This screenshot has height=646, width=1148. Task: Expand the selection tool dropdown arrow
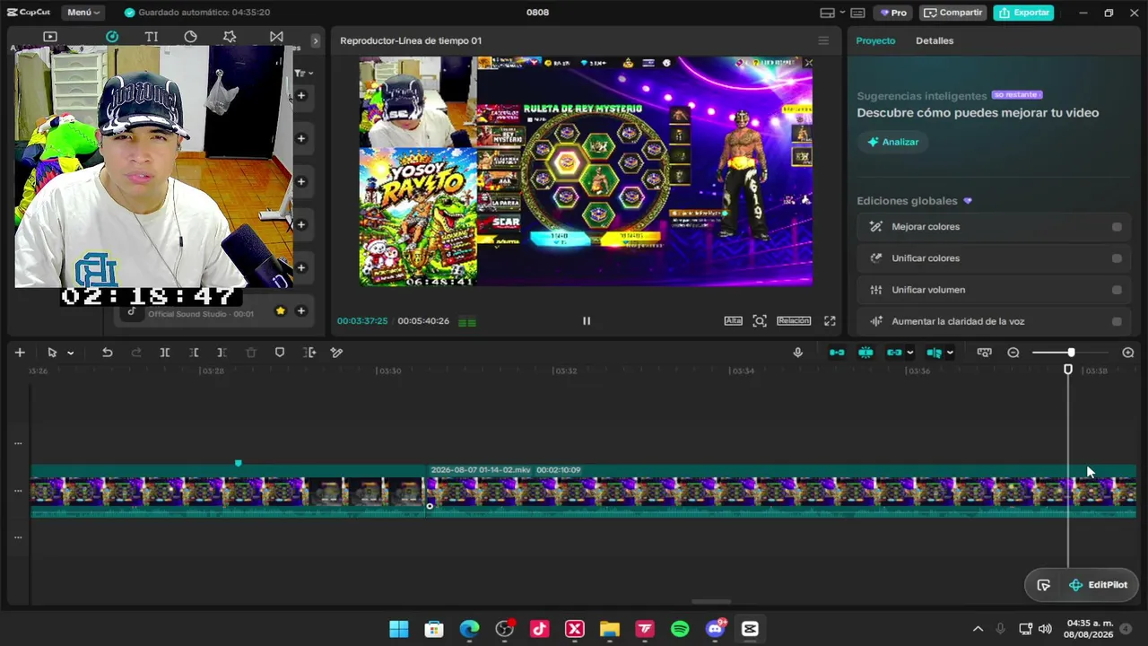[x=70, y=353]
